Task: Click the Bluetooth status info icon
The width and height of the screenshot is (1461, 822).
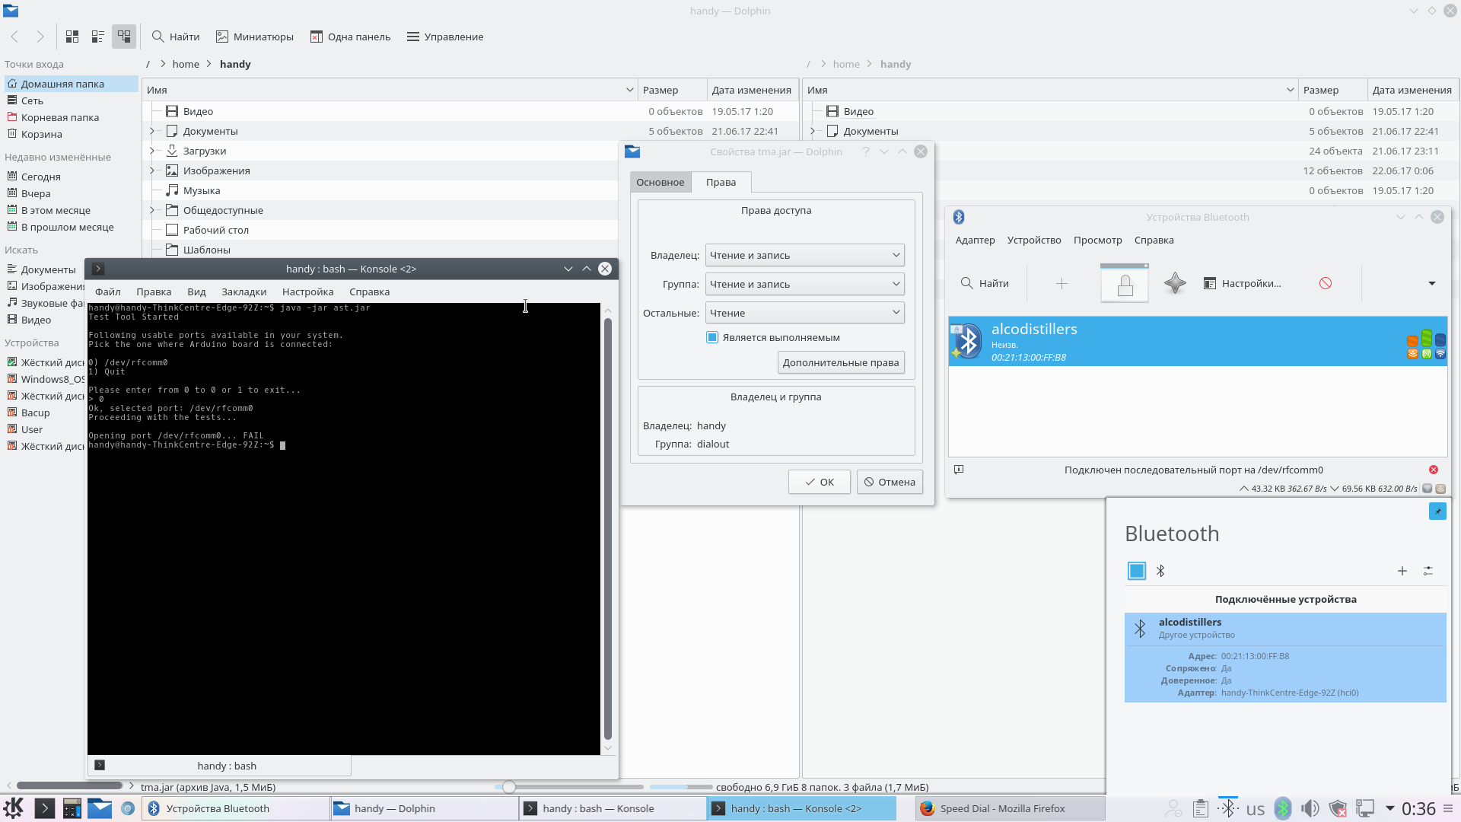Action: [959, 470]
